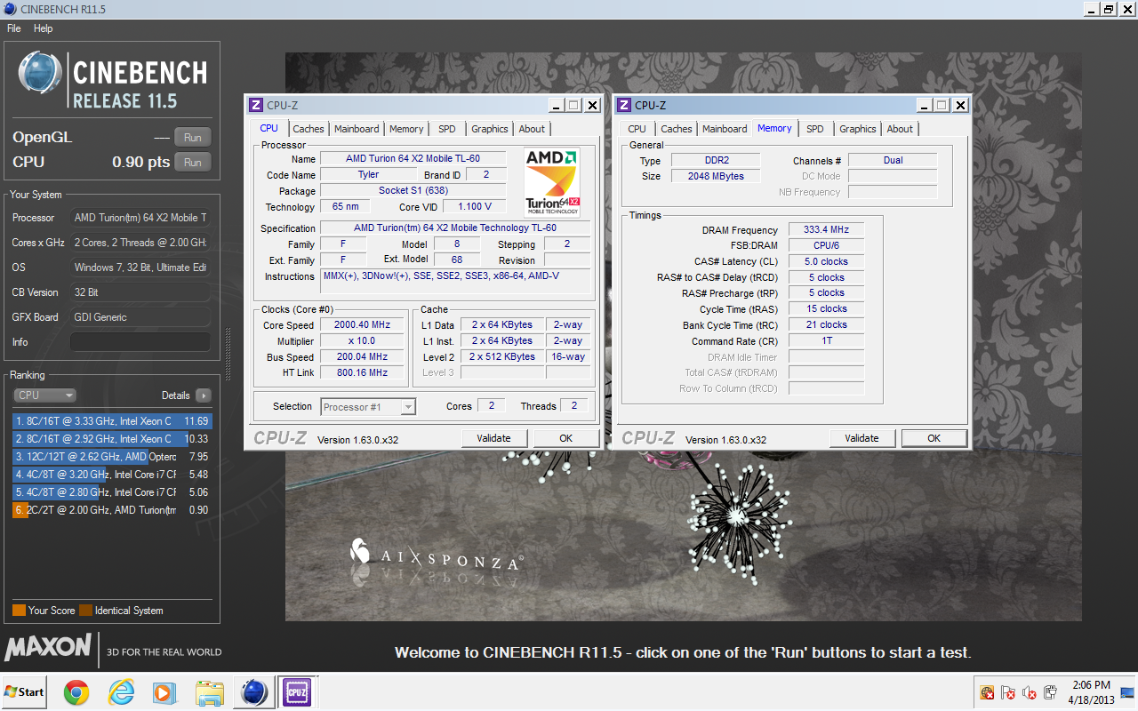Click the DRAM Frequency value 333.4 MHz
1138x711 pixels.
pos(826,230)
